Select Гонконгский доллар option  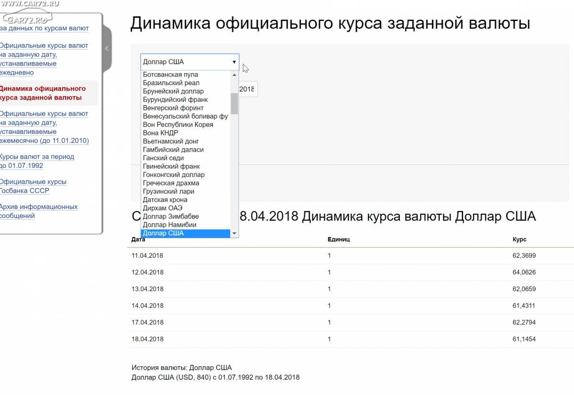[174, 175]
